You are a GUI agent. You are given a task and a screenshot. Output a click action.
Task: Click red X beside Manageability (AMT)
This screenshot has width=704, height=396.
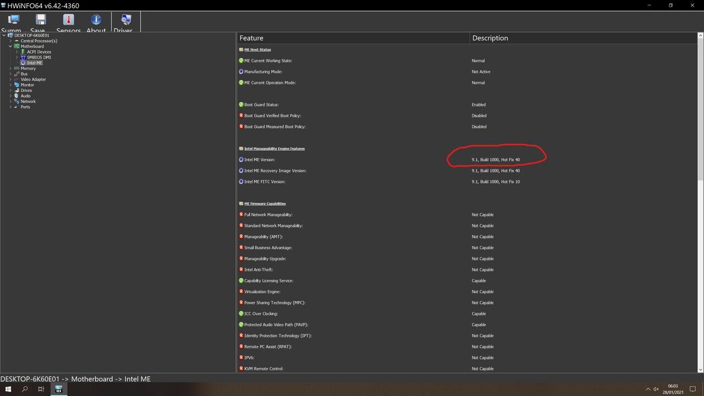point(241,237)
